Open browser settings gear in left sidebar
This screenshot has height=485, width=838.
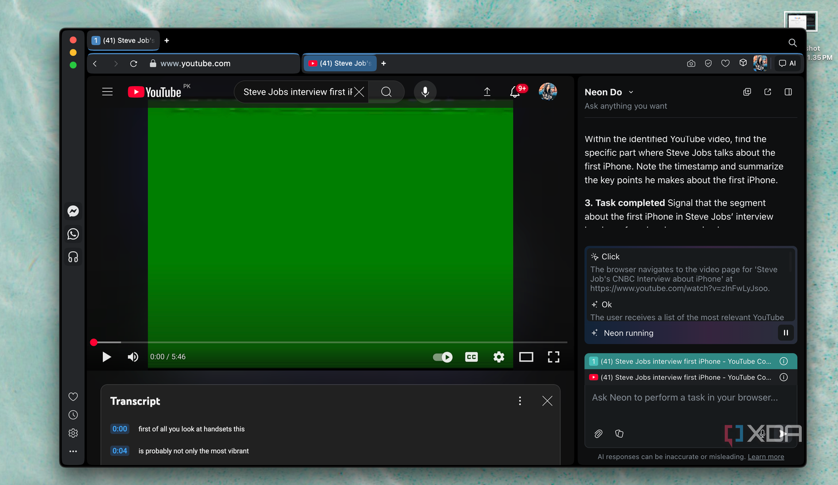point(73,433)
